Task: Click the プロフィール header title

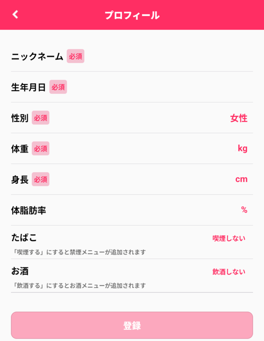Action: (x=132, y=15)
